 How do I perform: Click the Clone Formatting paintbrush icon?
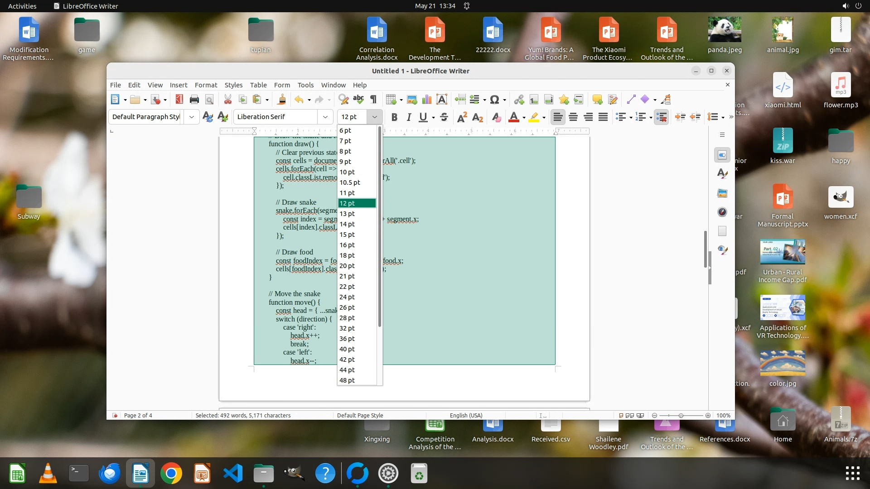[282, 100]
